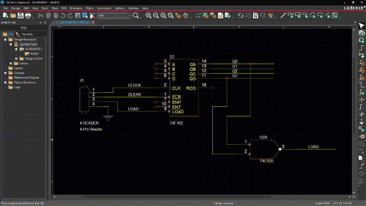Open the bill of materials icon
Viewport: 366px width, 206px height.
point(221,16)
